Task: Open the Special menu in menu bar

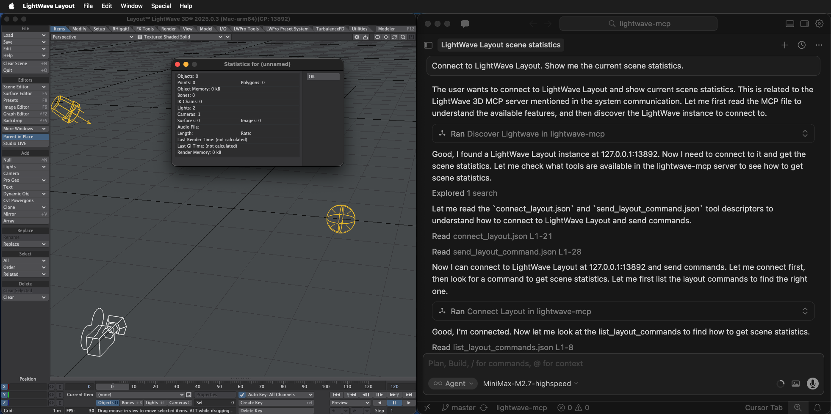Action: (161, 6)
